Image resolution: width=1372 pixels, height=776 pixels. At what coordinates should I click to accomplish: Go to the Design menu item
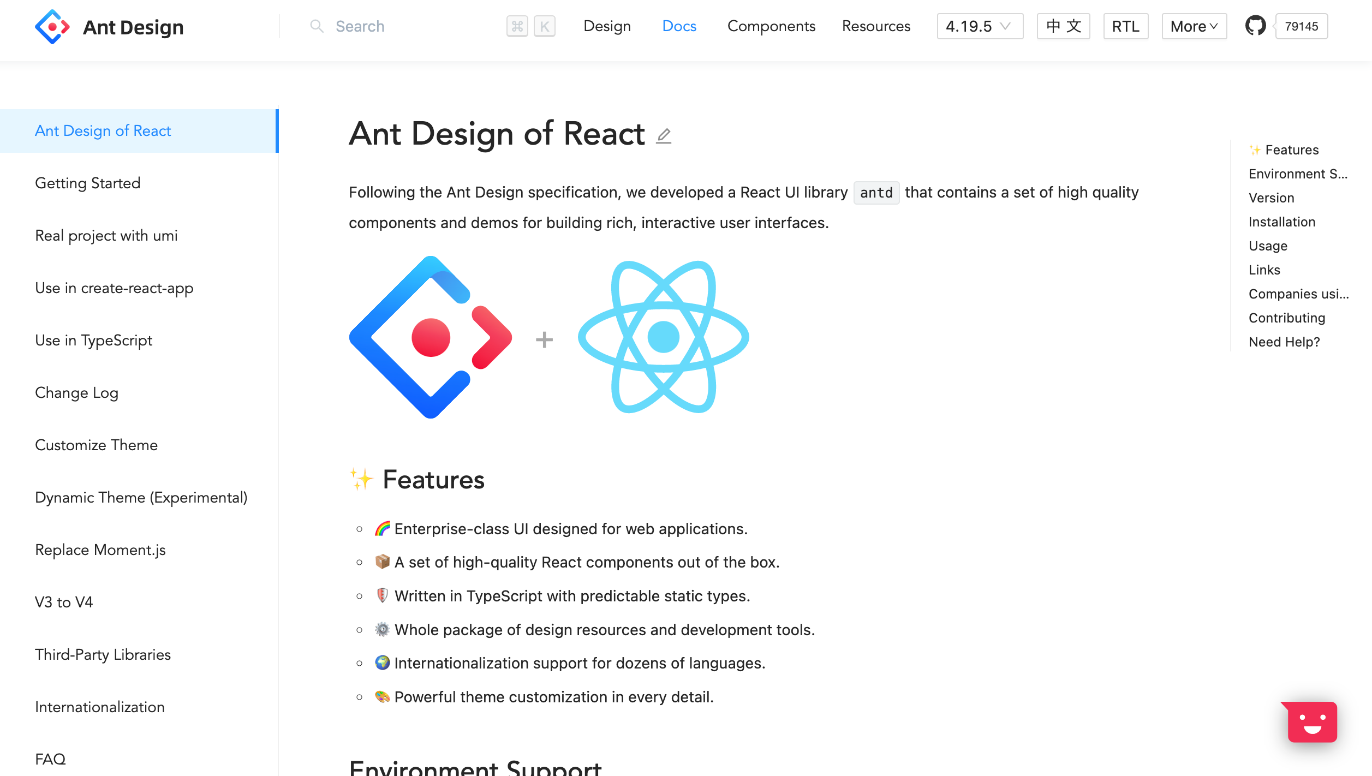pyautogui.click(x=607, y=26)
